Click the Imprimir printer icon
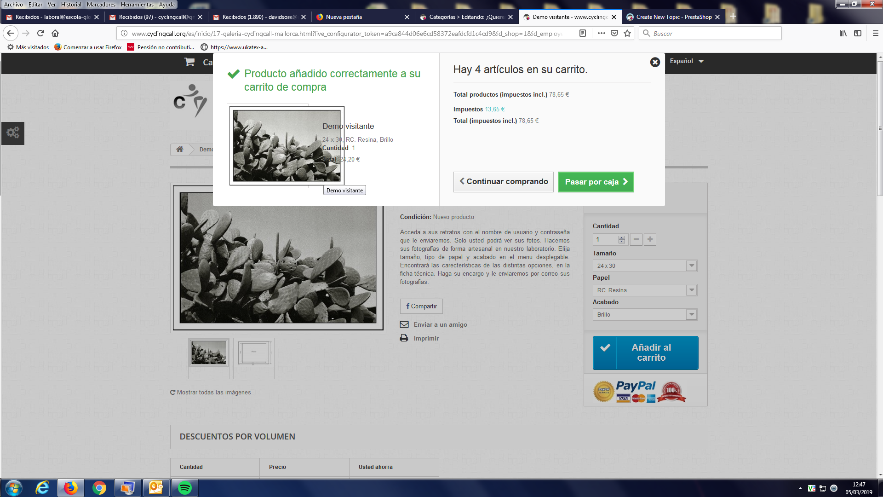883x497 pixels. 404,338
